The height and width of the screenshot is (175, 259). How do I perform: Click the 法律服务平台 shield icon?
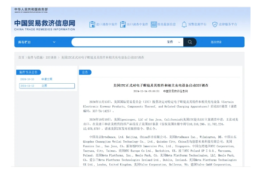point(214,24)
